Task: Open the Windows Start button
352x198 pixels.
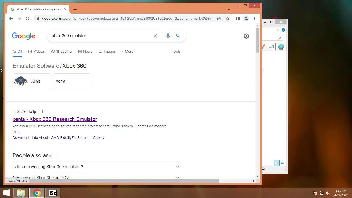Action: pyautogui.click(x=6, y=193)
